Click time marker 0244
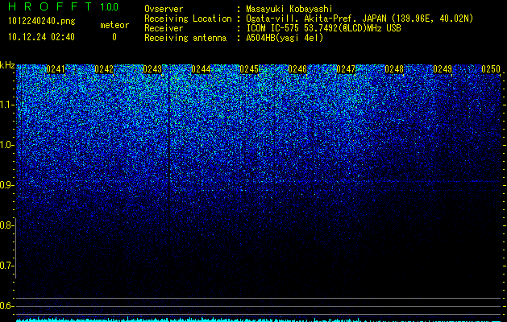The image size is (507, 322). (x=201, y=69)
